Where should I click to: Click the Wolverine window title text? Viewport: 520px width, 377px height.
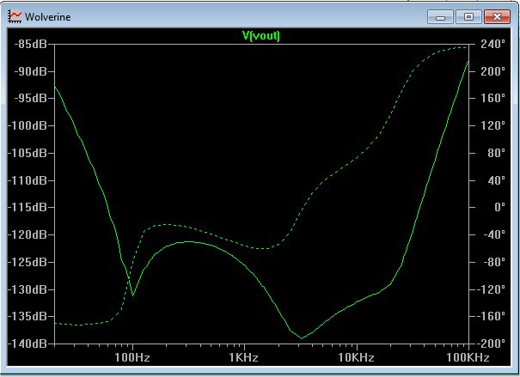pyautogui.click(x=48, y=17)
